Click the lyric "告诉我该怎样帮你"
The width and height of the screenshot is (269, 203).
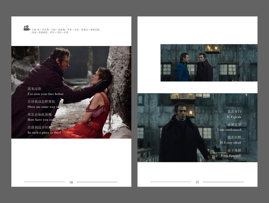point(41,101)
